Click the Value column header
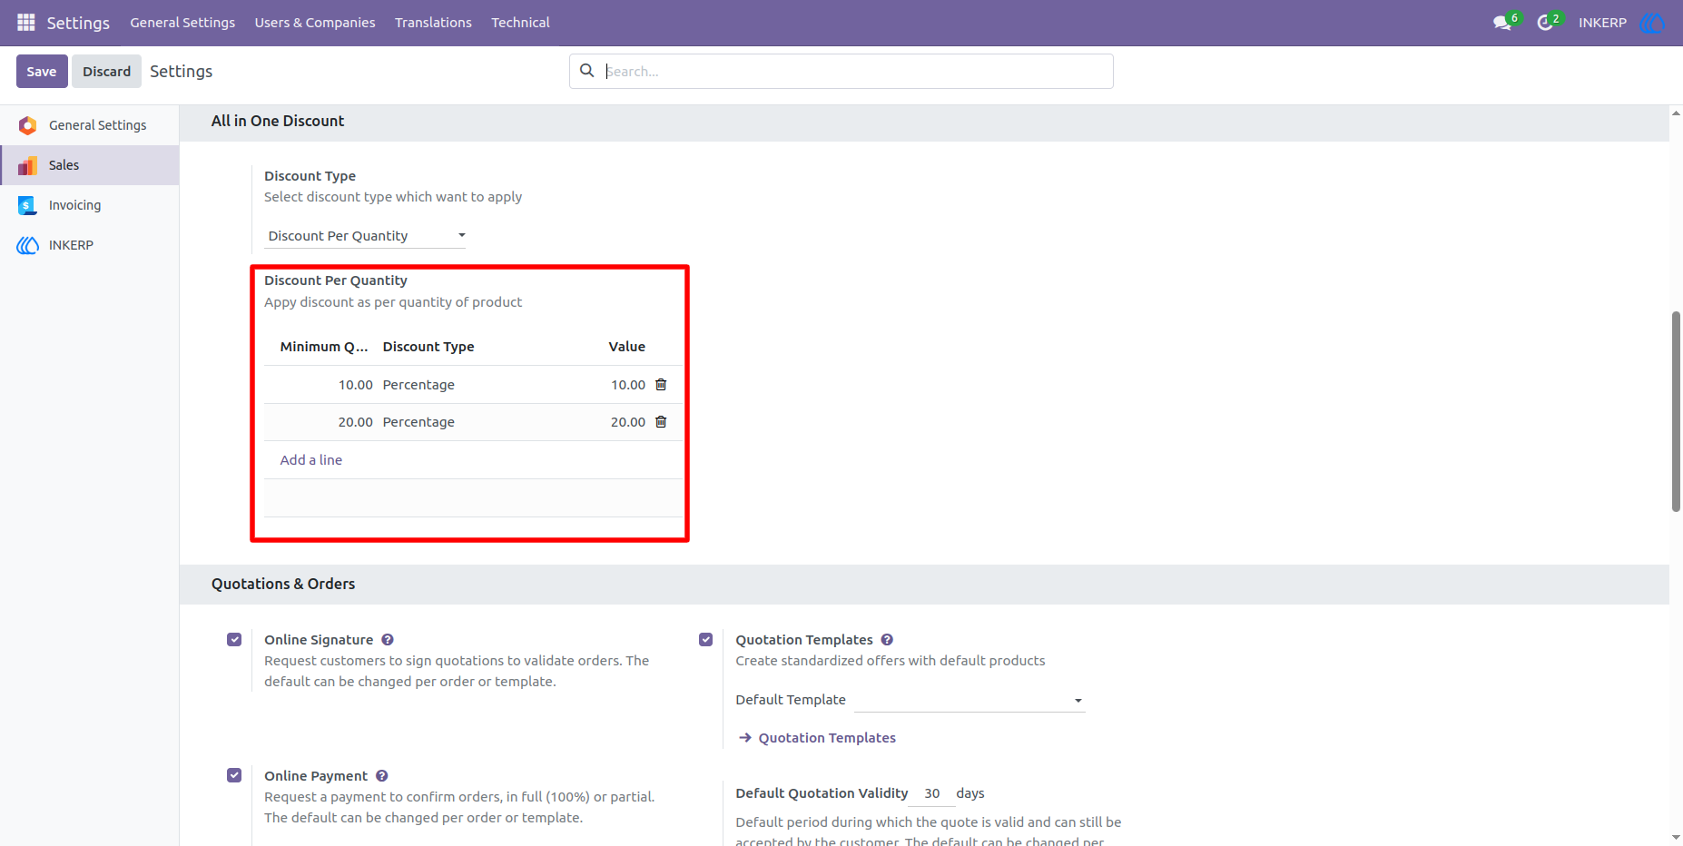The image size is (1683, 846). [627, 347]
